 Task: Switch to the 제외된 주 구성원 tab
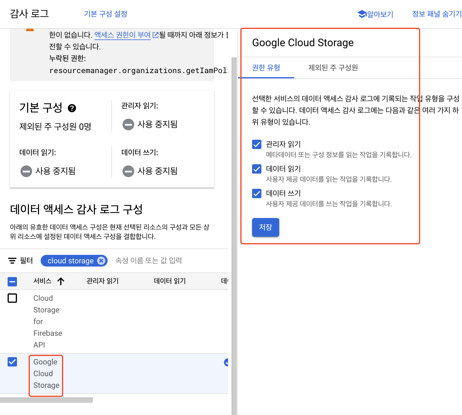click(x=333, y=68)
